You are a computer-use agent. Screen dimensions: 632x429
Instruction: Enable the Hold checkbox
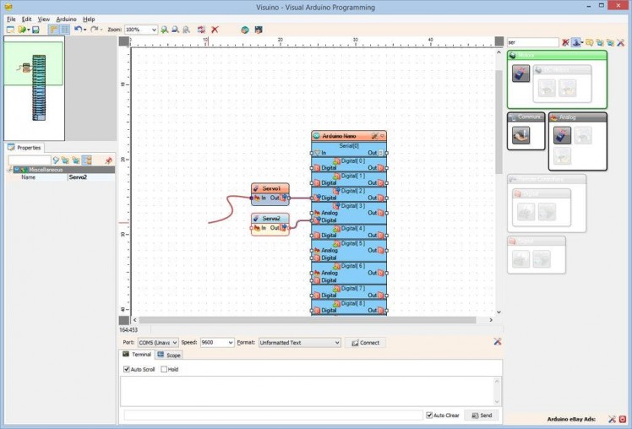pyautogui.click(x=164, y=369)
